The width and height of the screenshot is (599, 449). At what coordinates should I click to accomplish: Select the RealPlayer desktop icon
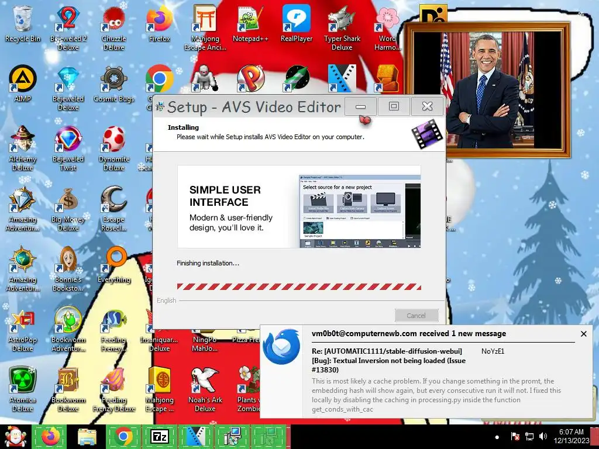(297, 23)
